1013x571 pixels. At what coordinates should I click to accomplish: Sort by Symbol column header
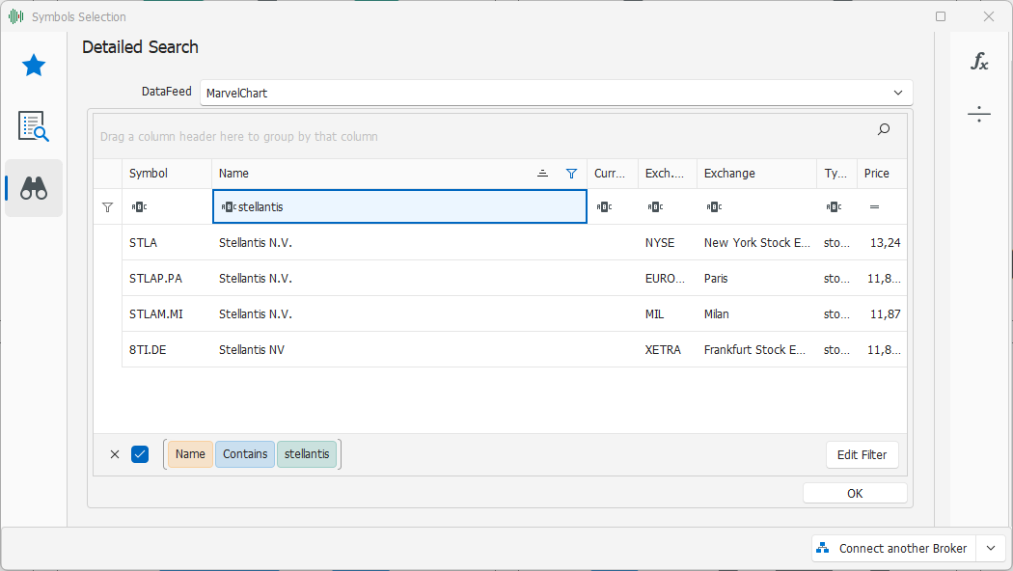coord(167,173)
